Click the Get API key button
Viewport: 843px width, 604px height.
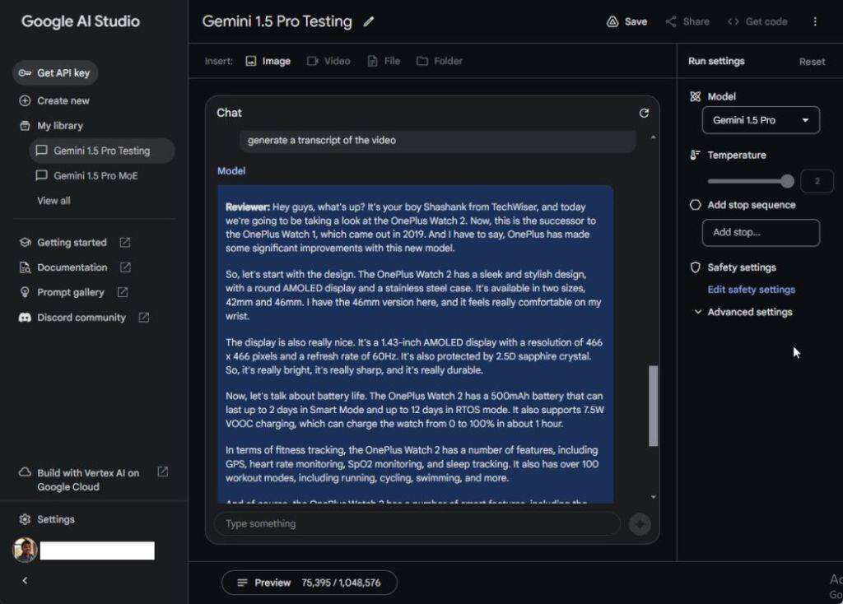pos(55,73)
